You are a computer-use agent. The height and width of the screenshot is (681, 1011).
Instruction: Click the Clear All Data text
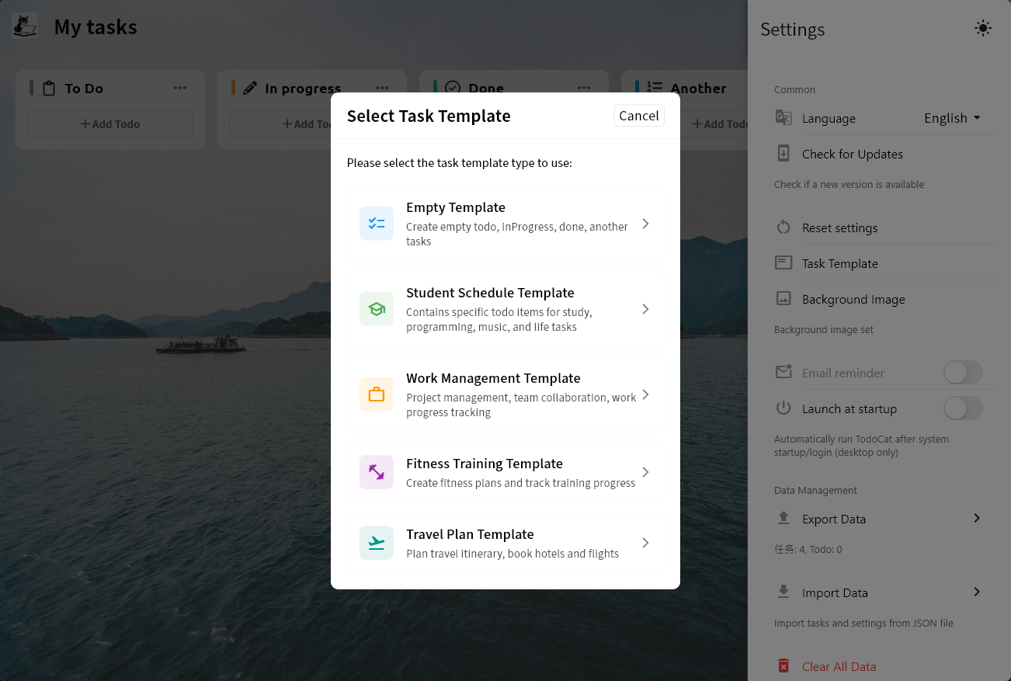(839, 666)
